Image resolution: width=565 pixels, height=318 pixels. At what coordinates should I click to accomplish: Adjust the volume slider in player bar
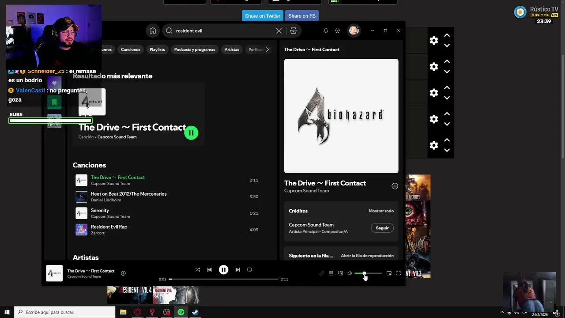(x=368, y=273)
